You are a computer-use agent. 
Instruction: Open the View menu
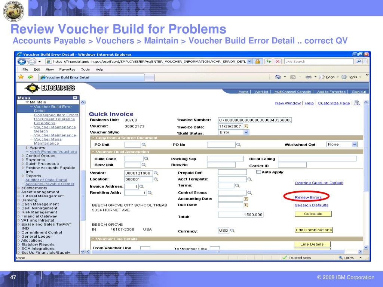(x=50, y=69)
